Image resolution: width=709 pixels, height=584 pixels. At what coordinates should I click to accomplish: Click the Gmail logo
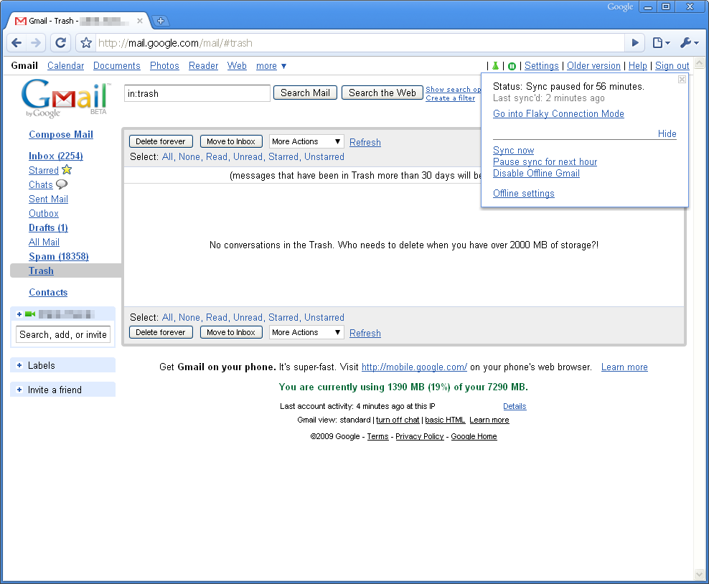click(66, 98)
